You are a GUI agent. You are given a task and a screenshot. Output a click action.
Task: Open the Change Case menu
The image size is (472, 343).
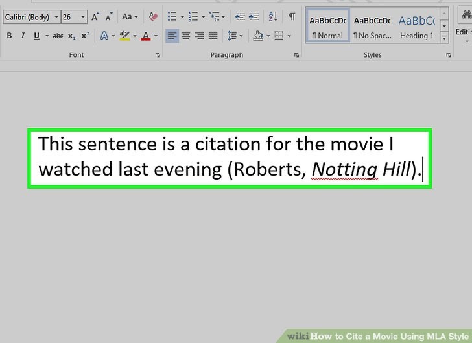click(130, 17)
